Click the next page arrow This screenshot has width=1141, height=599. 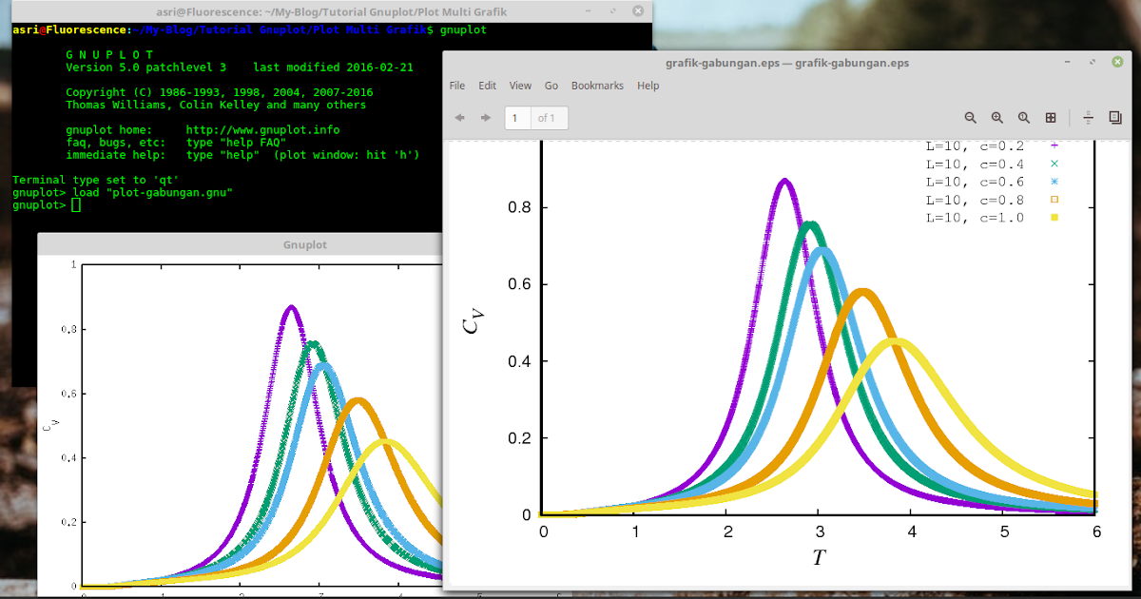pyautogui.click(x=485, y=118)
